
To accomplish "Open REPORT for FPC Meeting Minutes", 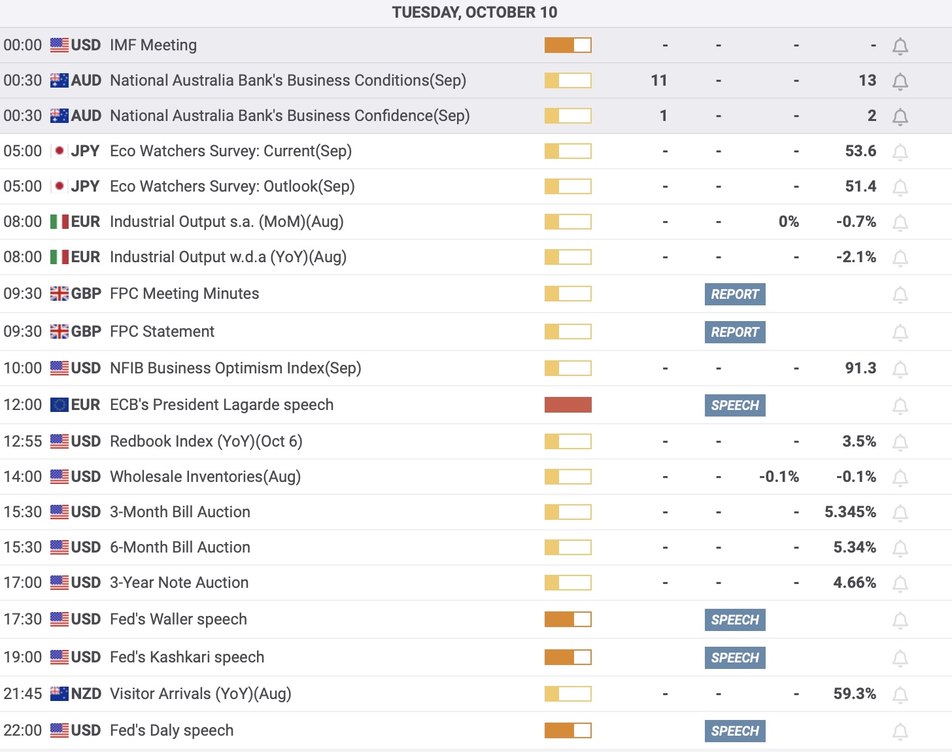I will [734, 294].
